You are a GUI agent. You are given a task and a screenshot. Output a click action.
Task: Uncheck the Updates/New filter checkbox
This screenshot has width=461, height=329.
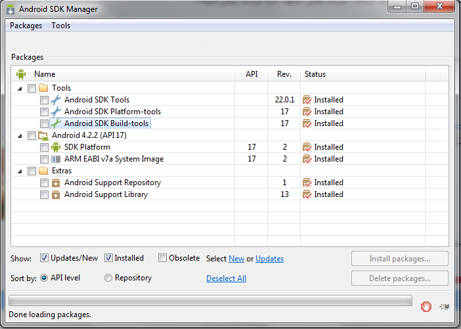45,258
